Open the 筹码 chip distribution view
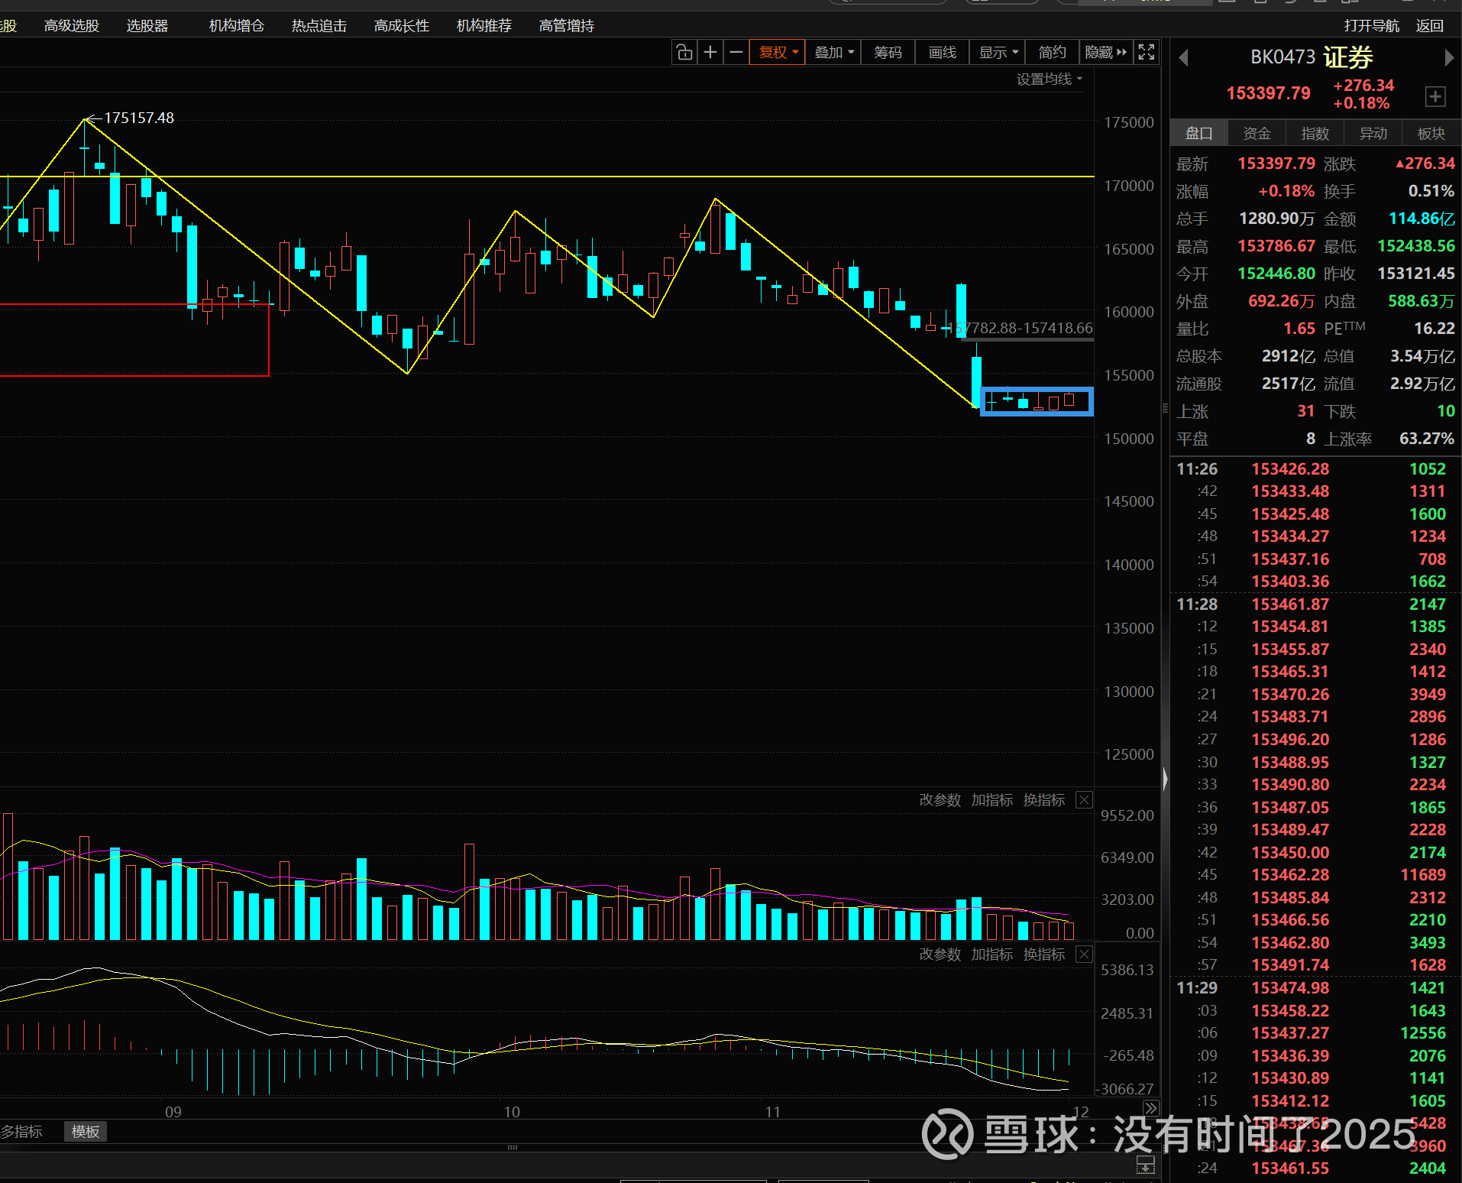Image resolution: width=1462 pixels, height=1183 pixels. 888,52
